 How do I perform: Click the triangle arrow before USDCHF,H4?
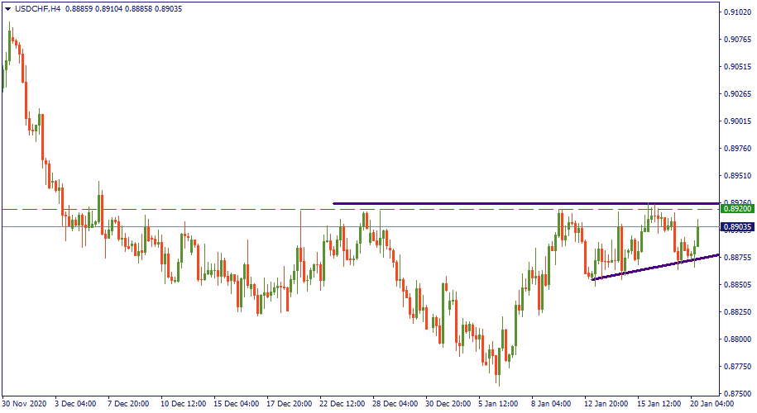click(8, 8)
